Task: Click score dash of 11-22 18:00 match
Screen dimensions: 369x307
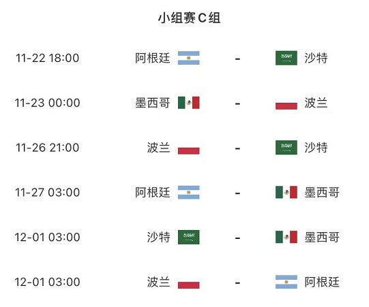Action: pyautogui.click(x=237, y=59)
